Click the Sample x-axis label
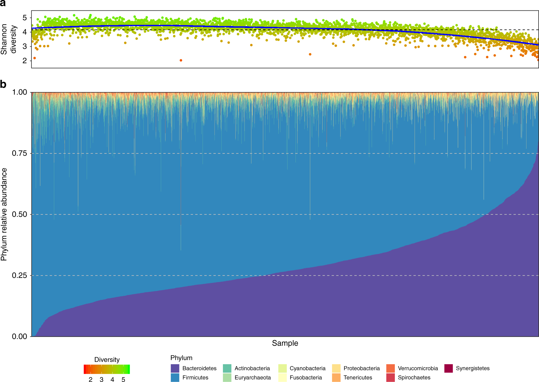The height and width of the screenshot is (382, 539). click(285, 343)
